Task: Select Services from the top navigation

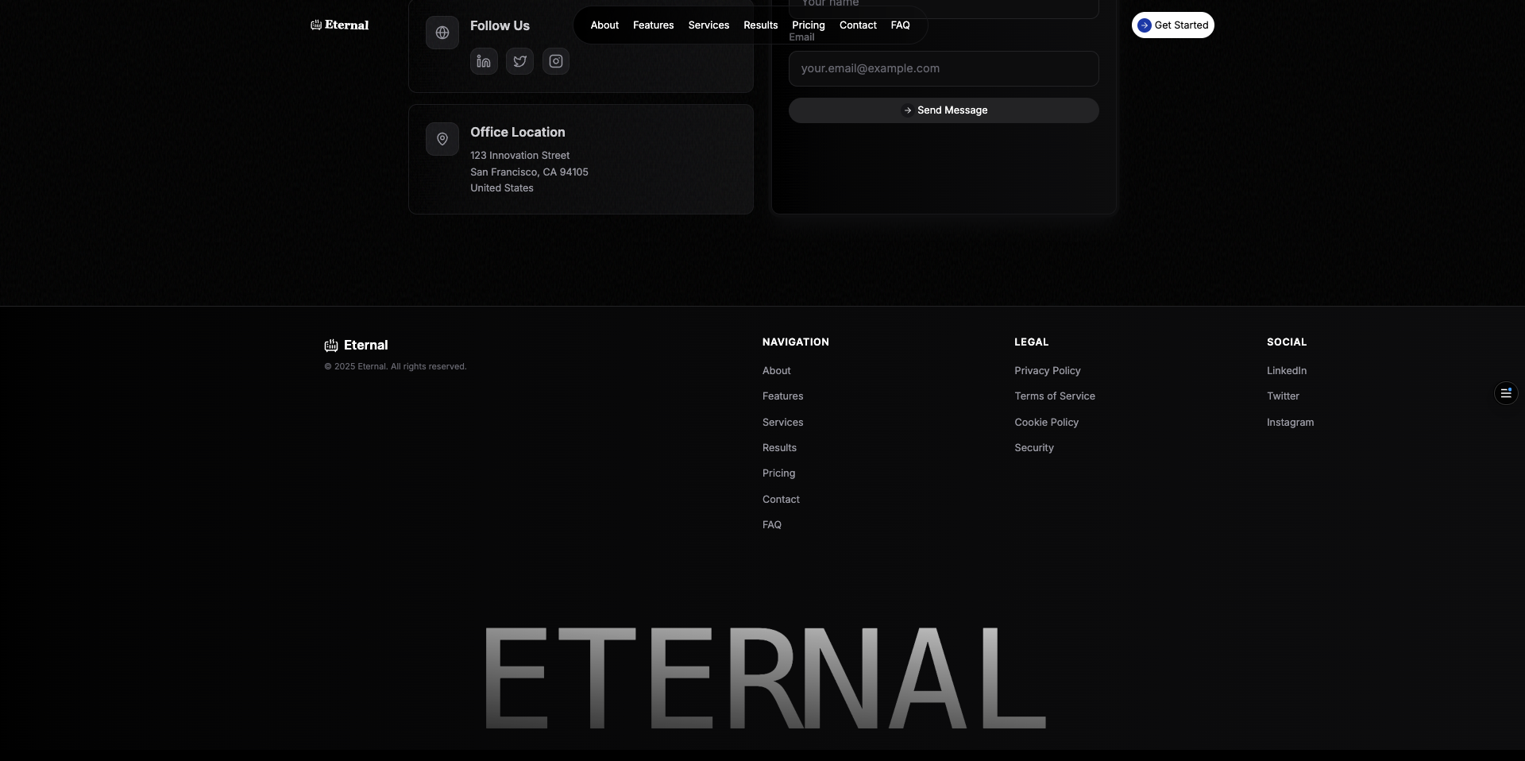Action: [708, 25]
